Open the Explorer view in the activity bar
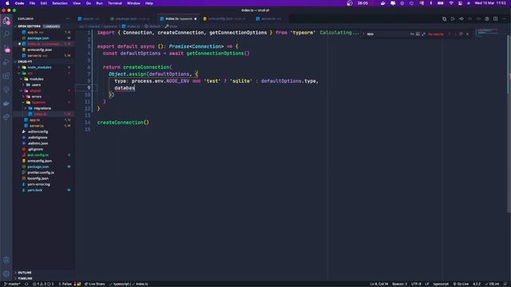Image resolution: width=511 pixels, height=287 pixels. click(x=6, y=21)
